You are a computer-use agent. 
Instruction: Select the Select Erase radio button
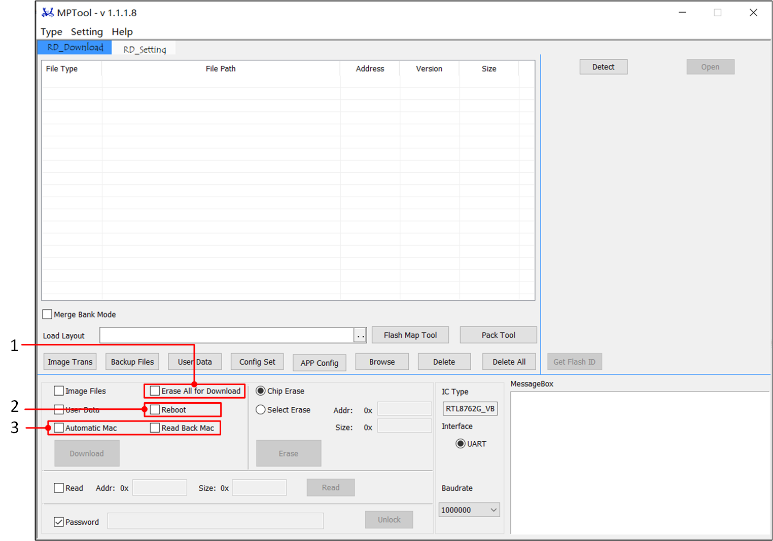[x=261, y=410]
